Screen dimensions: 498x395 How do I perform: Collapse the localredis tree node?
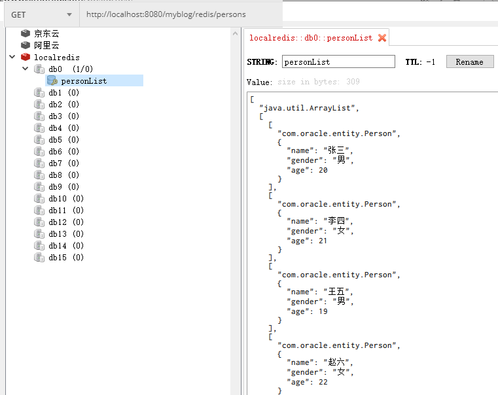[x=12, y=57]
